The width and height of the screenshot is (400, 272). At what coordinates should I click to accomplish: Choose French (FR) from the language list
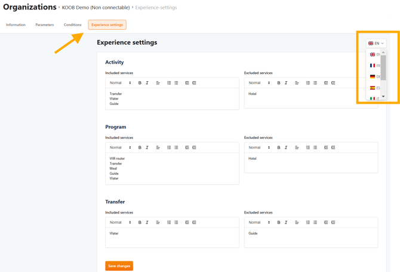click(374, 66)
